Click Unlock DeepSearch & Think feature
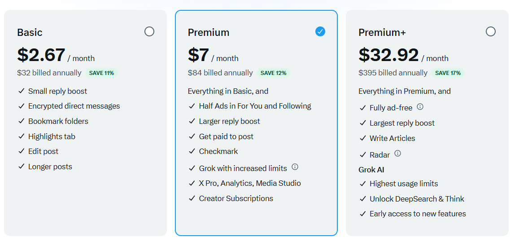 point(417,199)
